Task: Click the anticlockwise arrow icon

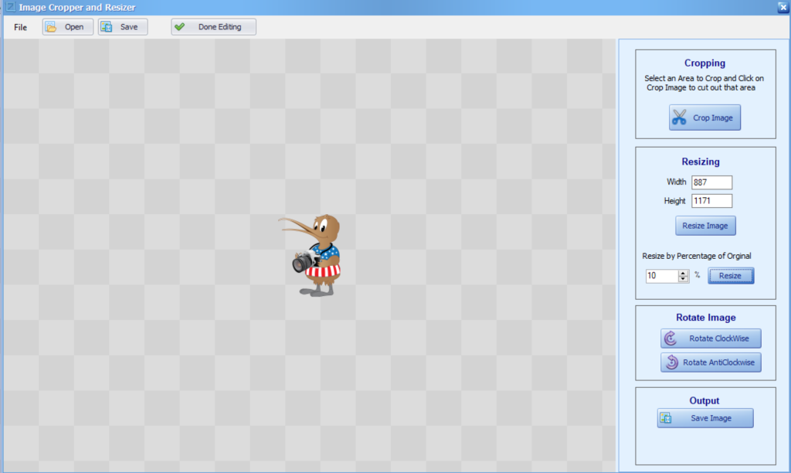Action: (672, 362)
